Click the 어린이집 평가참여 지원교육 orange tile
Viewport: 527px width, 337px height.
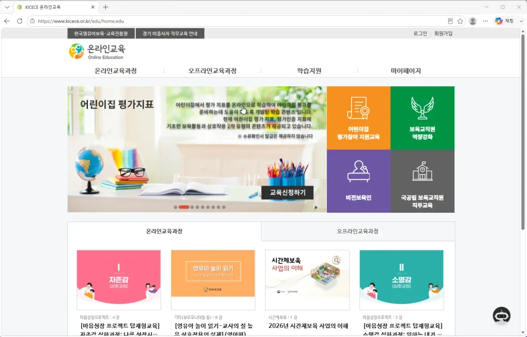[359, 118]
